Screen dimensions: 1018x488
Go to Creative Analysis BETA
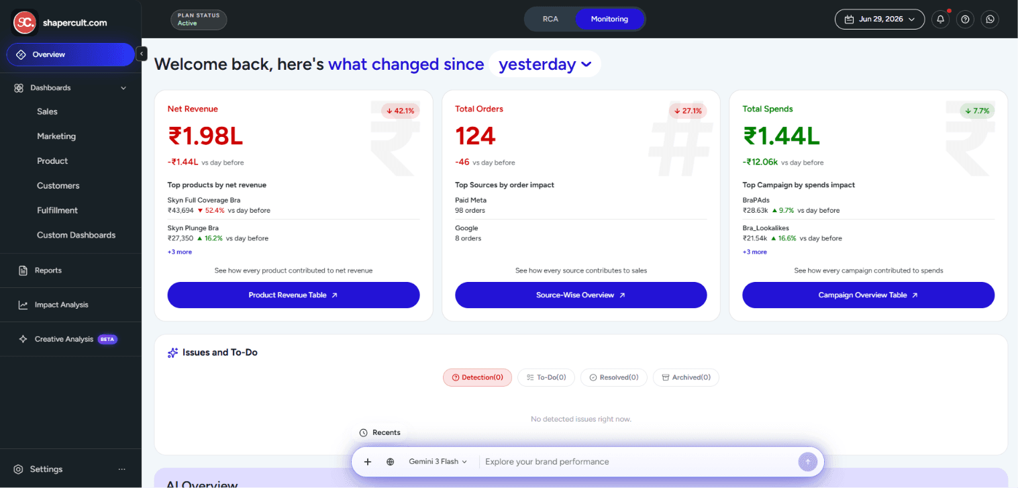coord(67,339)
